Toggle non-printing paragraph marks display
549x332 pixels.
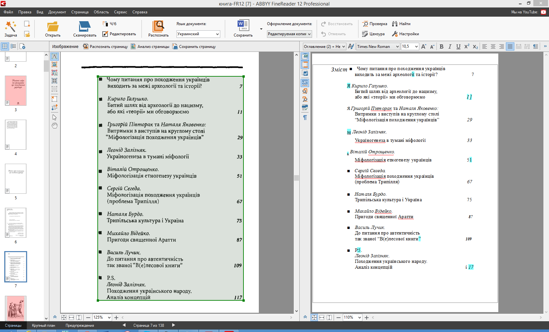click(305, 117)
